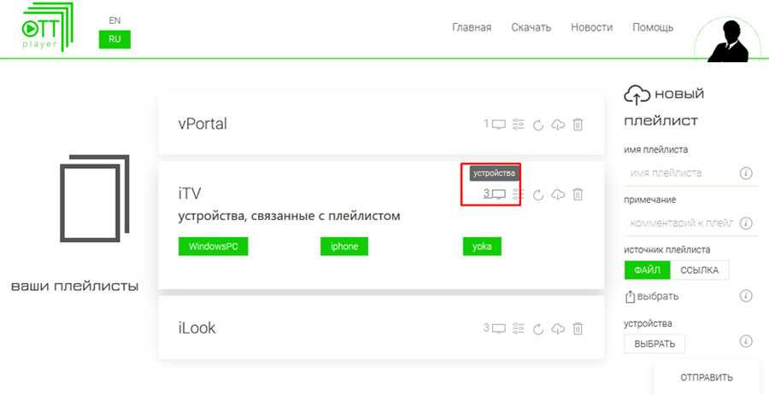Switch language to EN
The height and width of the screenshot is (394, 769).
click(114, 20)
